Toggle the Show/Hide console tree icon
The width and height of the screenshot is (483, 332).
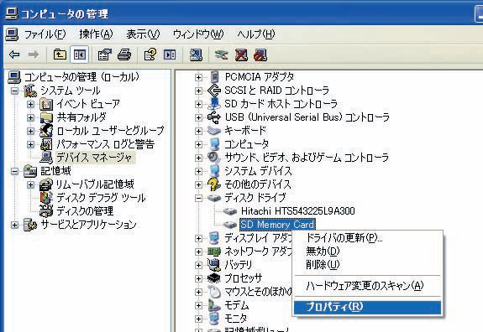[80, 55]
